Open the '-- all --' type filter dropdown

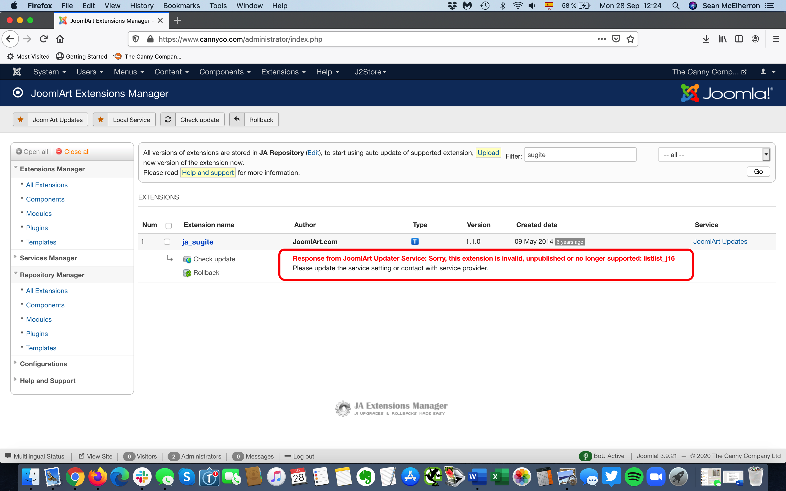click(x=714, y=155)
